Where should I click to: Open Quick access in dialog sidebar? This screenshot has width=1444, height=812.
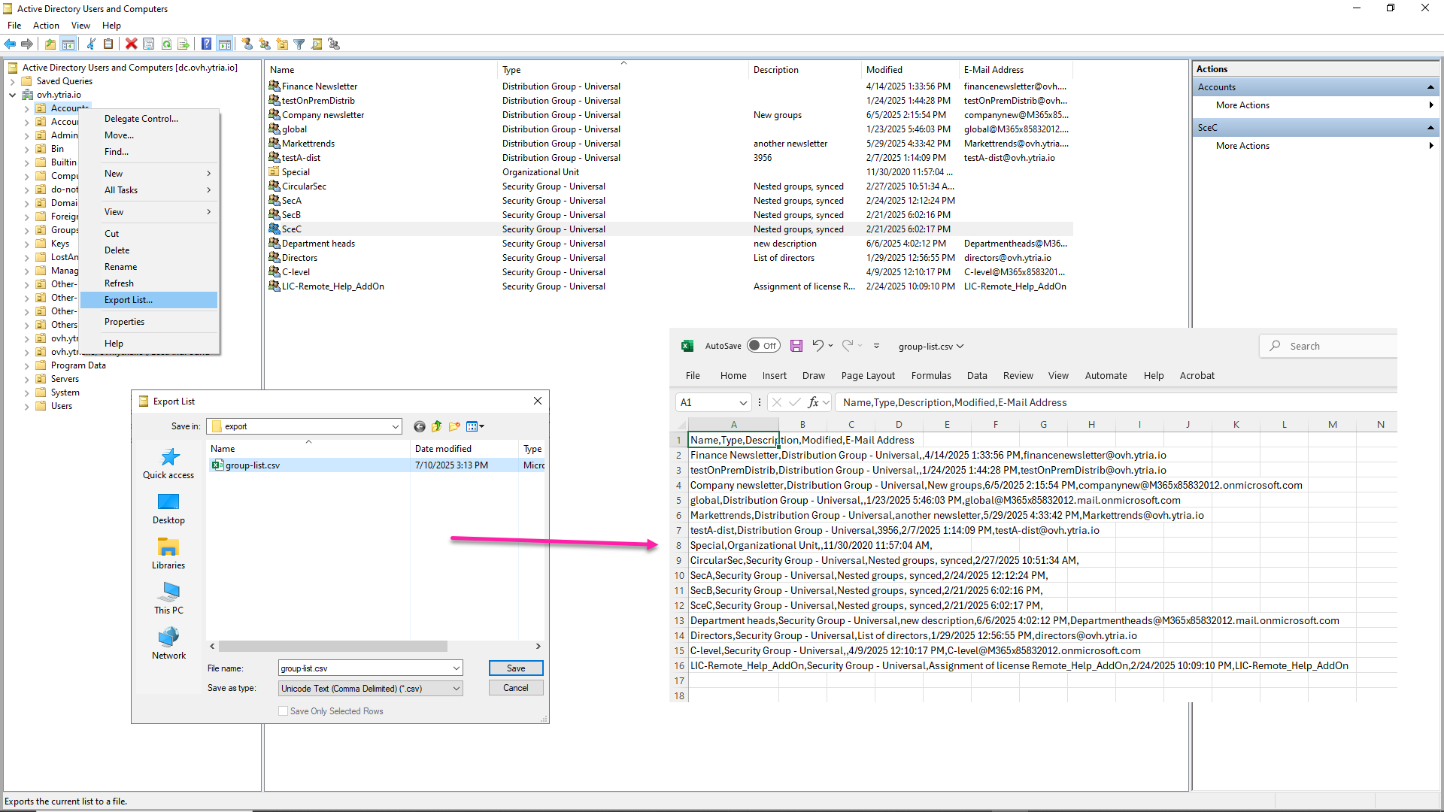coord(168,463)
